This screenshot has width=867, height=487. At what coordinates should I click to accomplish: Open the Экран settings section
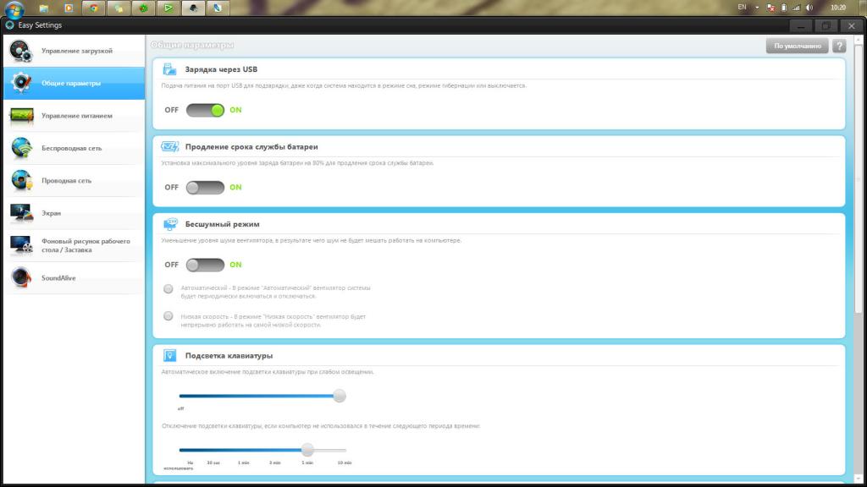75,213
